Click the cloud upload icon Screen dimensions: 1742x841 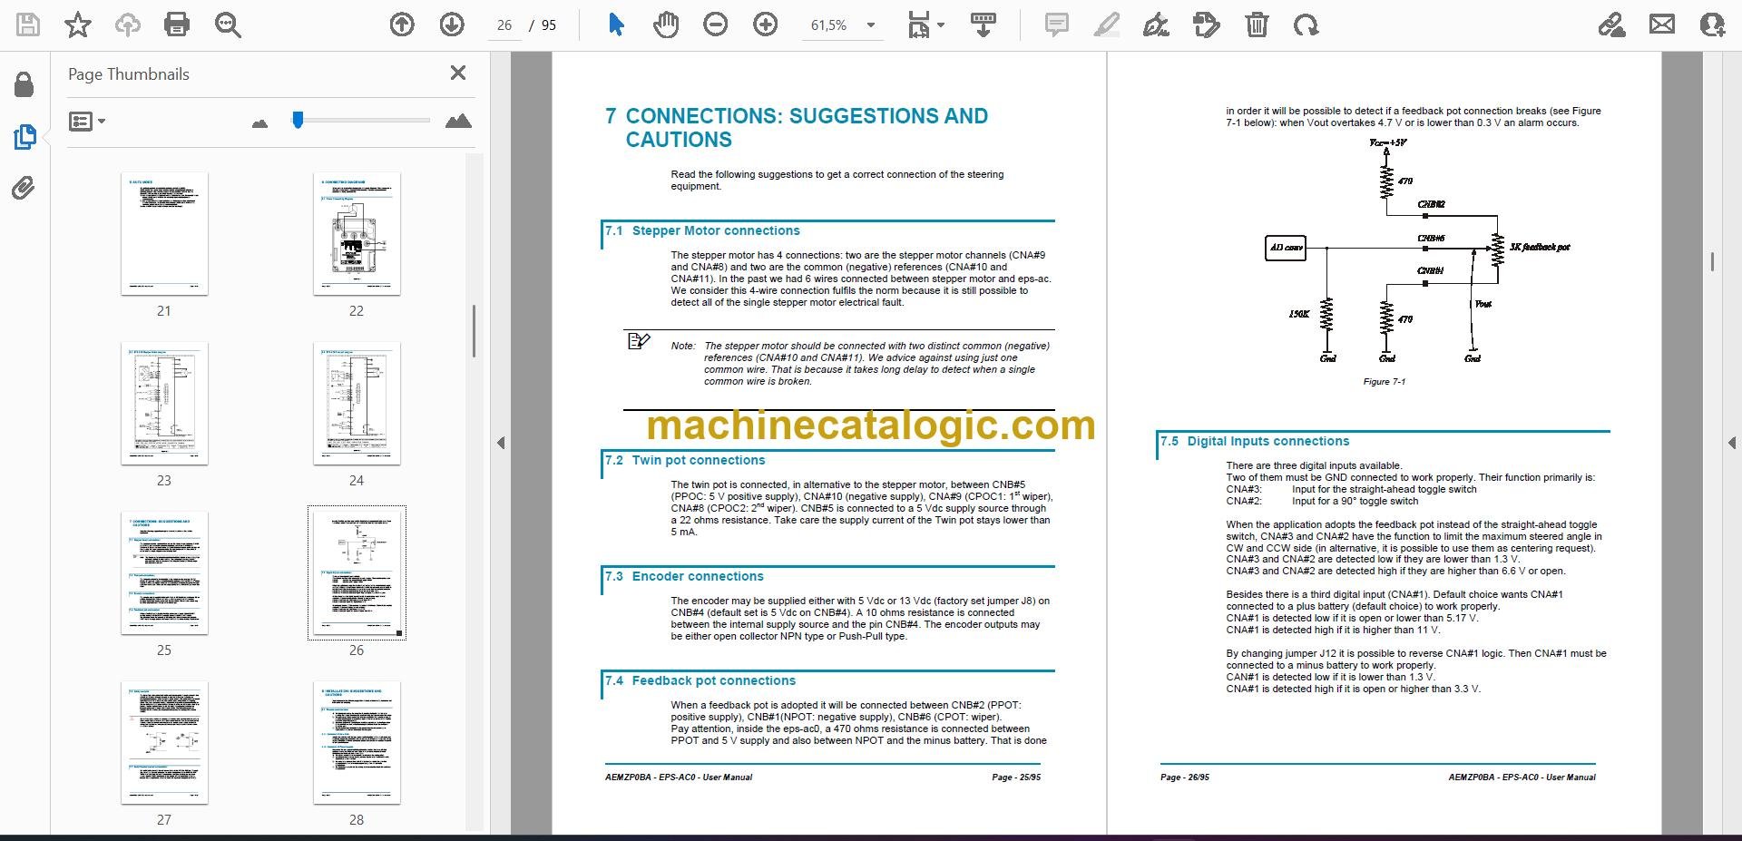[127, 24]
